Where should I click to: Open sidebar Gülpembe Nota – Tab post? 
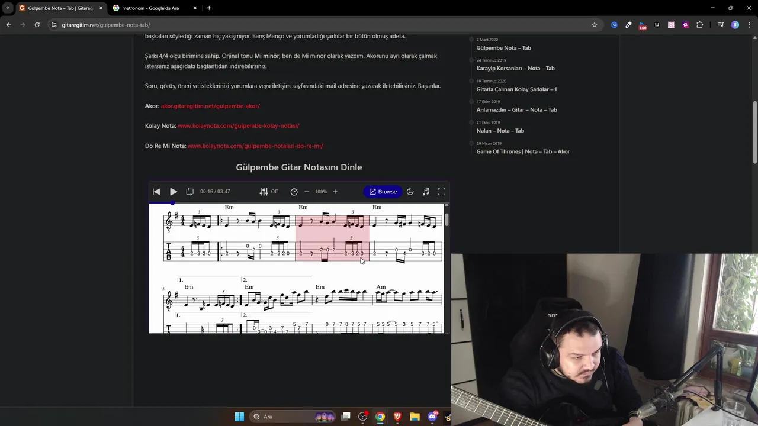504,48
